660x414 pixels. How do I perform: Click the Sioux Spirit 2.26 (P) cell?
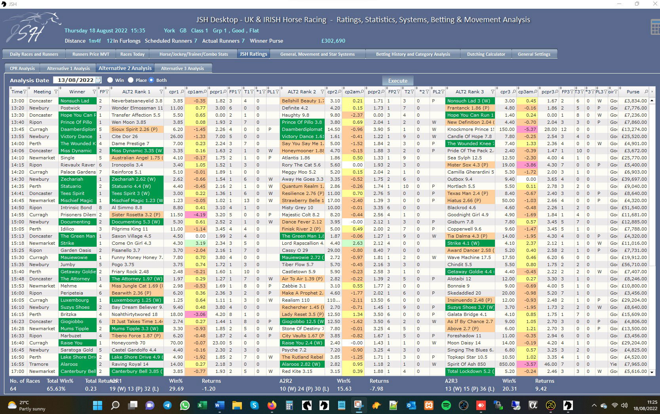136,129
